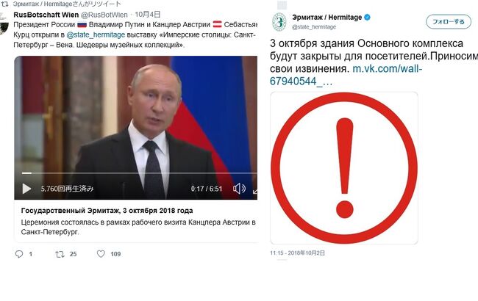Click the retweet indicator icon above the tweet
This screenshot has width=478, height=301.
pos(5,4)
